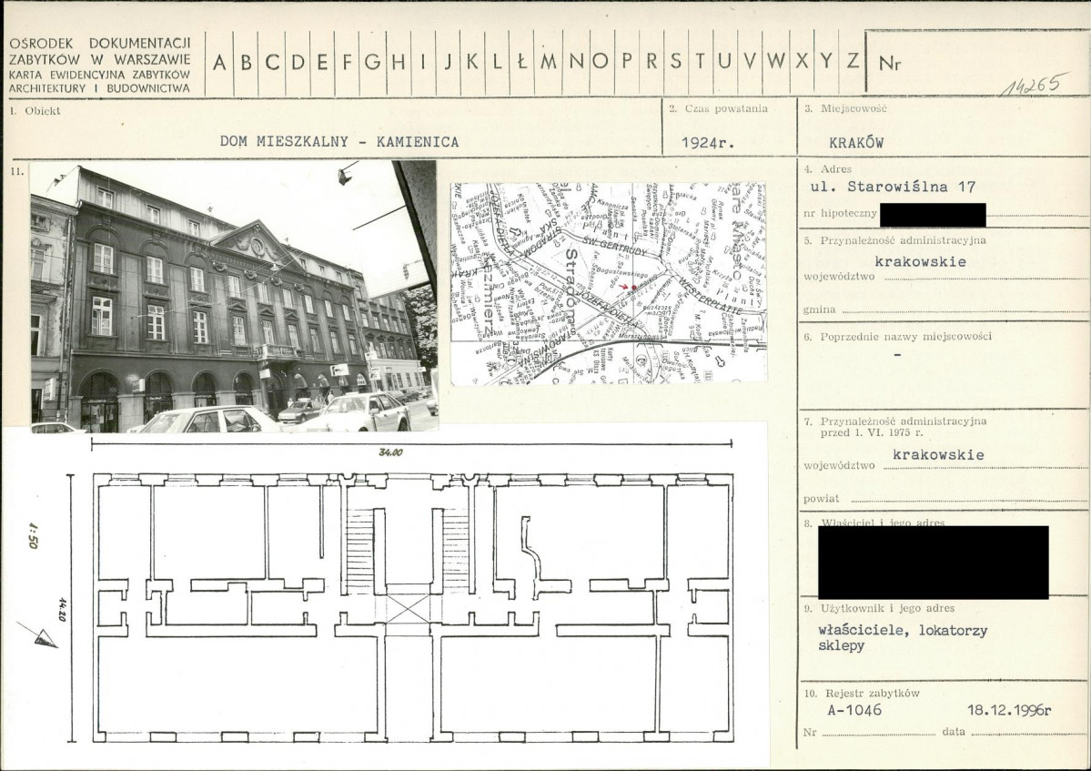Click the date 18.12.1996r
The image size is (1091, 771).
[1009, 710]
